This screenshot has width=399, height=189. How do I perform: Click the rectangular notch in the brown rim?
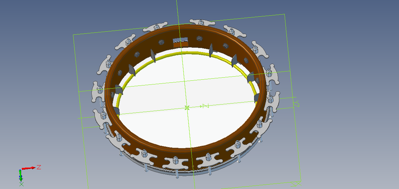point(180,43)
